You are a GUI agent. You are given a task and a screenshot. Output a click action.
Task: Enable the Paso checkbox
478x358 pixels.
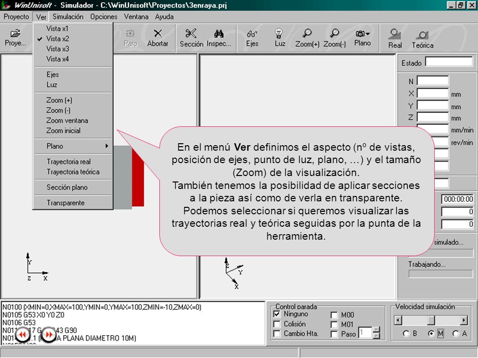(334, 334)
